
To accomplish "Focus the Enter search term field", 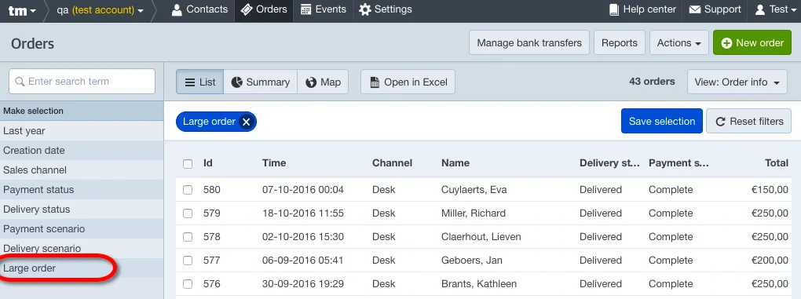I will coord(82,81).
